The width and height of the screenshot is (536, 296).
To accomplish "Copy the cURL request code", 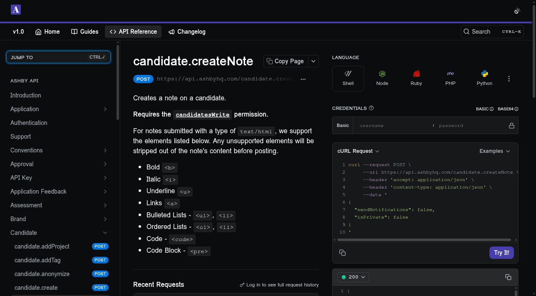I will (342, 253).
